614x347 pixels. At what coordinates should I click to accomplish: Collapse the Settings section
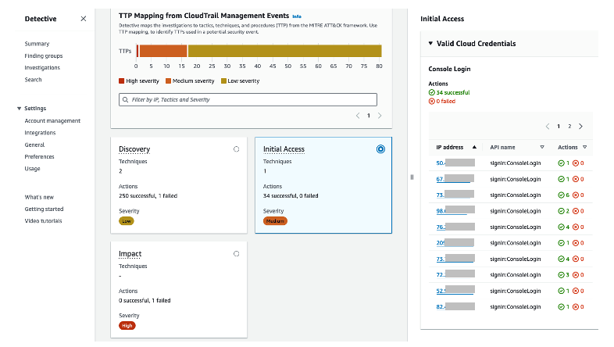pyautogui.click(x=20, y=109)
